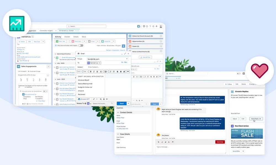This screenshot has height=165, width=276.
Task: Click the blue activity filter settings gear
Action: 124,46
